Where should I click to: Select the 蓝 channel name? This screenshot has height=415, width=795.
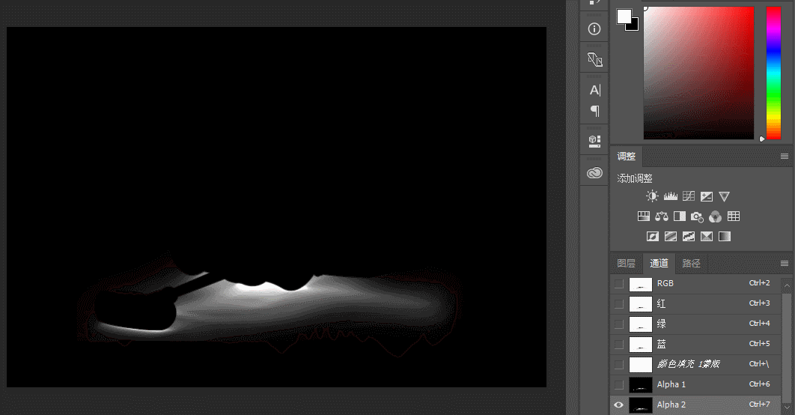tap(661, 344)
